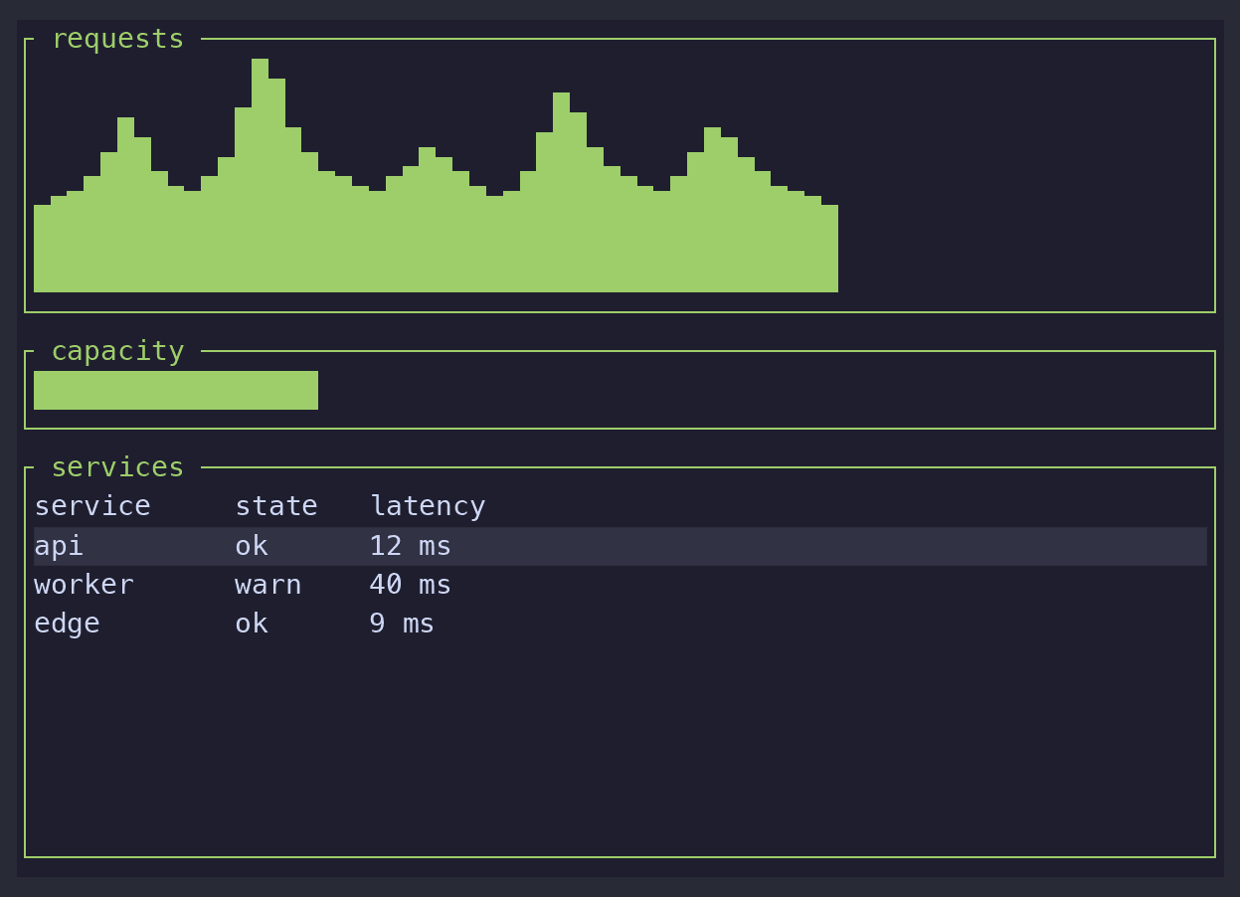Click the 9 ms latency value
The height and width of the screenshot is (897, 1240).
(403, 624)
